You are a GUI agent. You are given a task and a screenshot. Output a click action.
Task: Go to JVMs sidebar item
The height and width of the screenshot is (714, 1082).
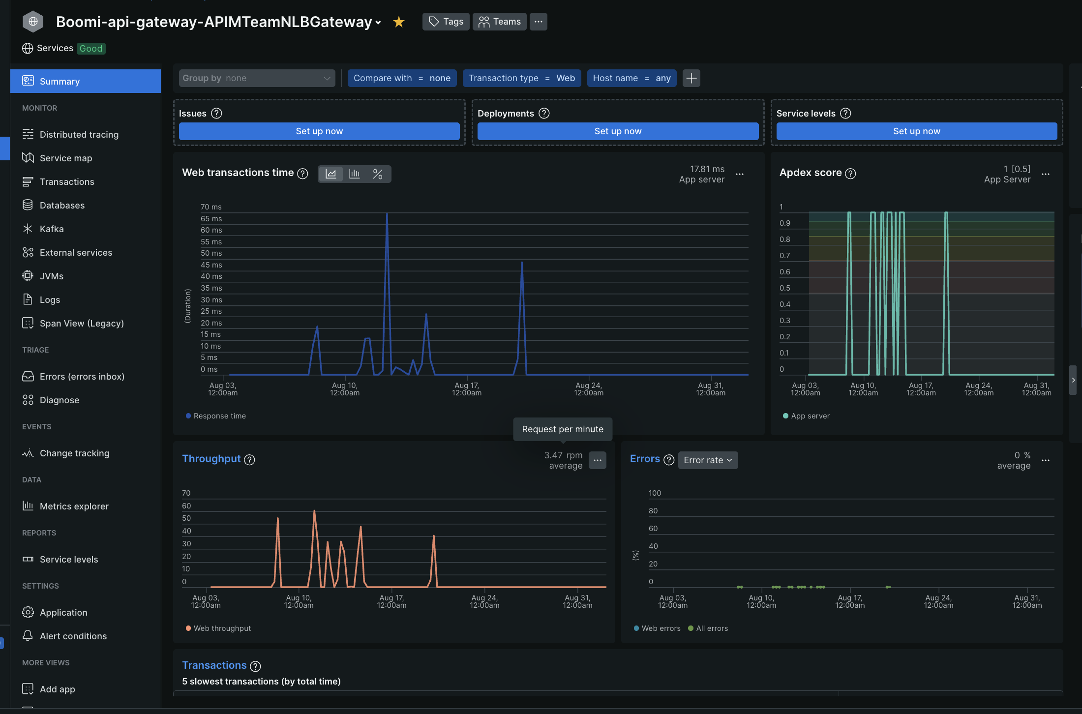51,276
